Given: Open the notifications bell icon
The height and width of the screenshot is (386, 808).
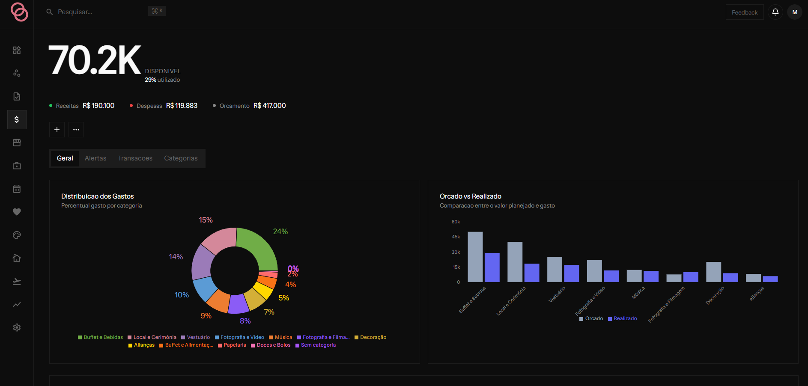Looking at the screenshot, I should [775, 12].
